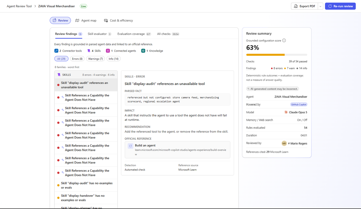Click the GitHub Copilot badge
This screenshot has height=209, width=361.
point(299,104)
